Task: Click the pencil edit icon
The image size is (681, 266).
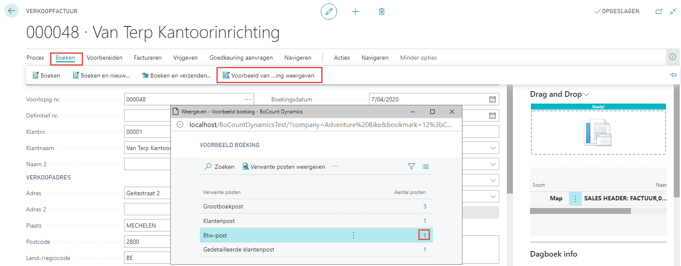Action: point(329,12)
